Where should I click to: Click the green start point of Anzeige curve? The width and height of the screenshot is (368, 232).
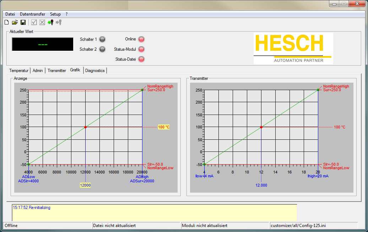pyautogui.click(x=29, y=164)
